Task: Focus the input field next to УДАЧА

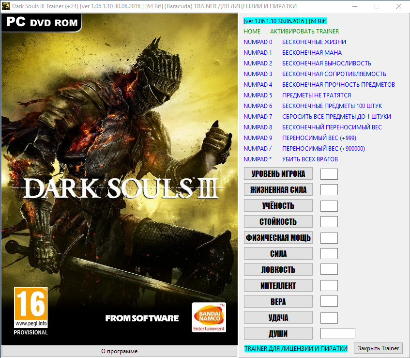Action: [329, 318]
